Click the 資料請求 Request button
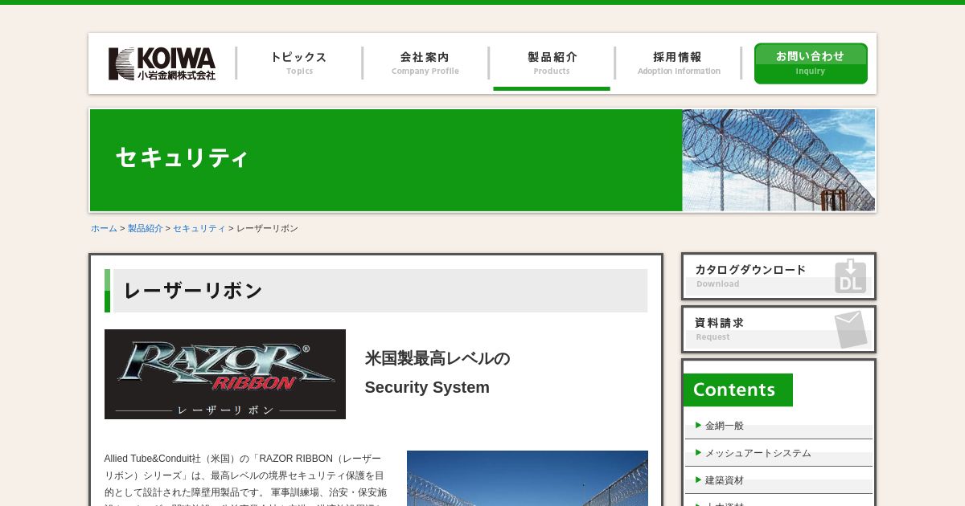The width and height of the screenshot is (965, 506). [x=778, y=329]
